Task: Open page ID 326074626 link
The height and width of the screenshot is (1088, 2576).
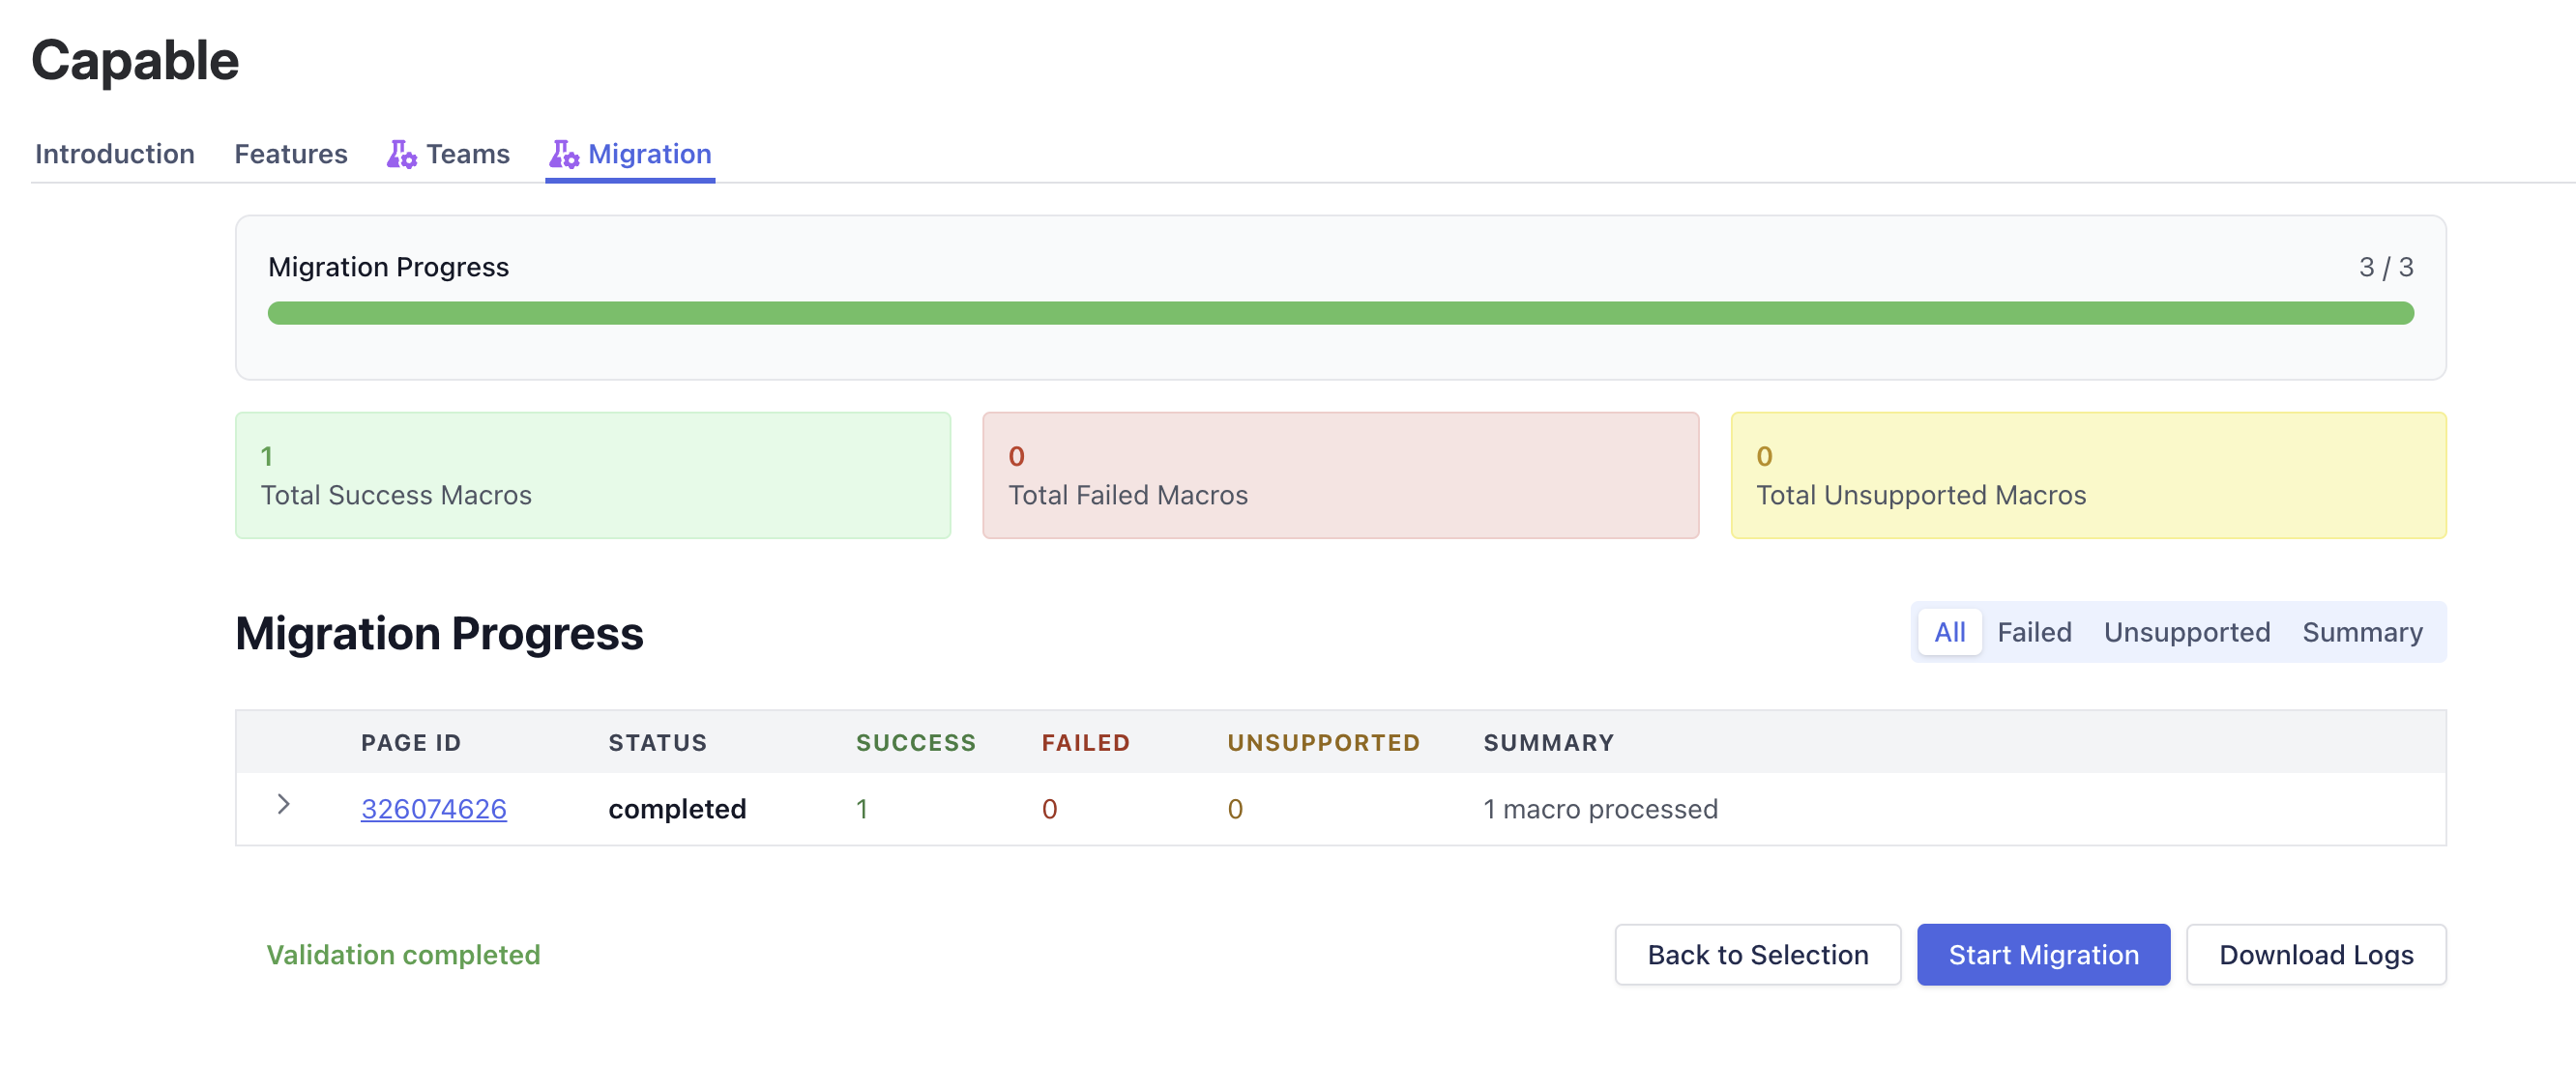Action: 433,810
